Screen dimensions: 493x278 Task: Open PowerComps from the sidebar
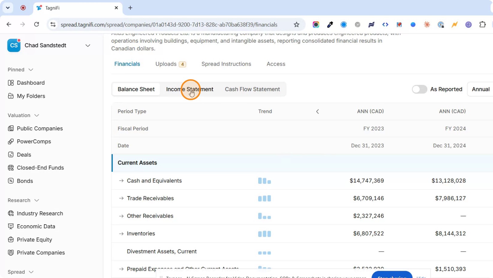(x=29, y=141)
